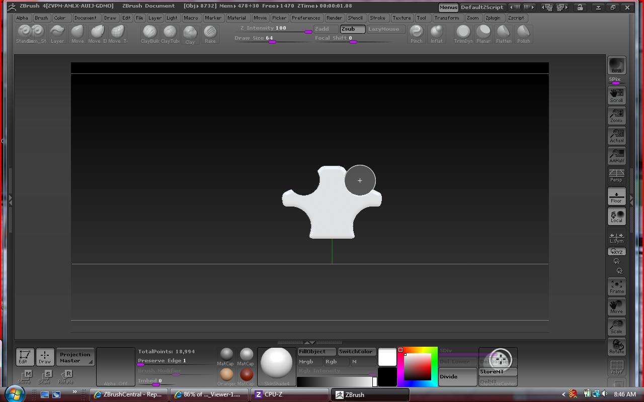This screenshot has width=644, height=402.
Task: Toggle PolyF polyframe display
Action: 617,367
